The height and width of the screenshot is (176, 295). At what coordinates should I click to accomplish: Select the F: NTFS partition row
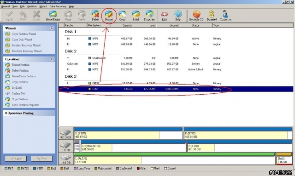[176, 69]
